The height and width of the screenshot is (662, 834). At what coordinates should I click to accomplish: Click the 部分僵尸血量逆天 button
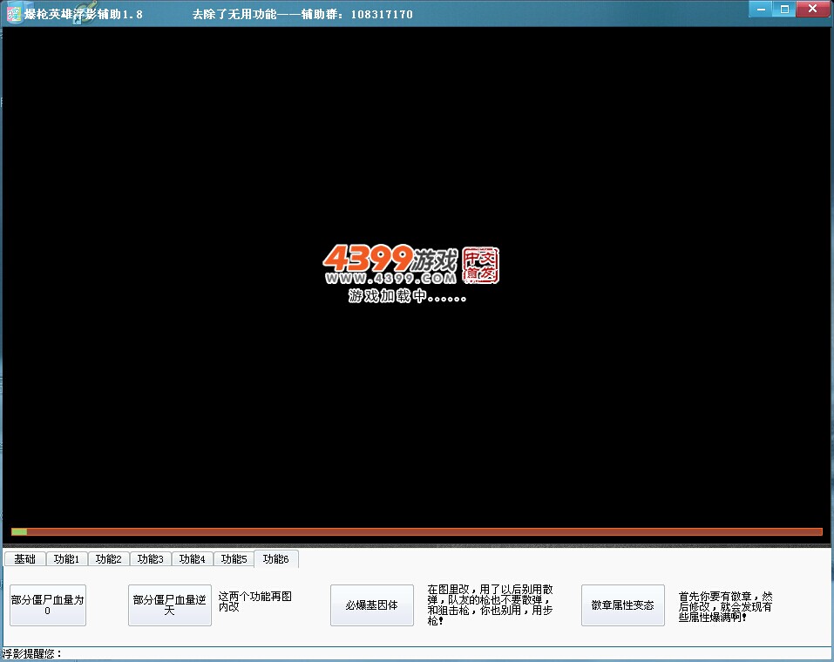click(170, 605)
